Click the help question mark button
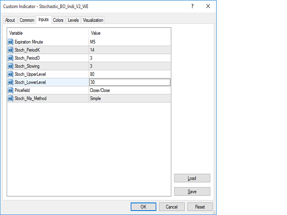Viewport: 287px width, 215px height. tap(192, 6)
